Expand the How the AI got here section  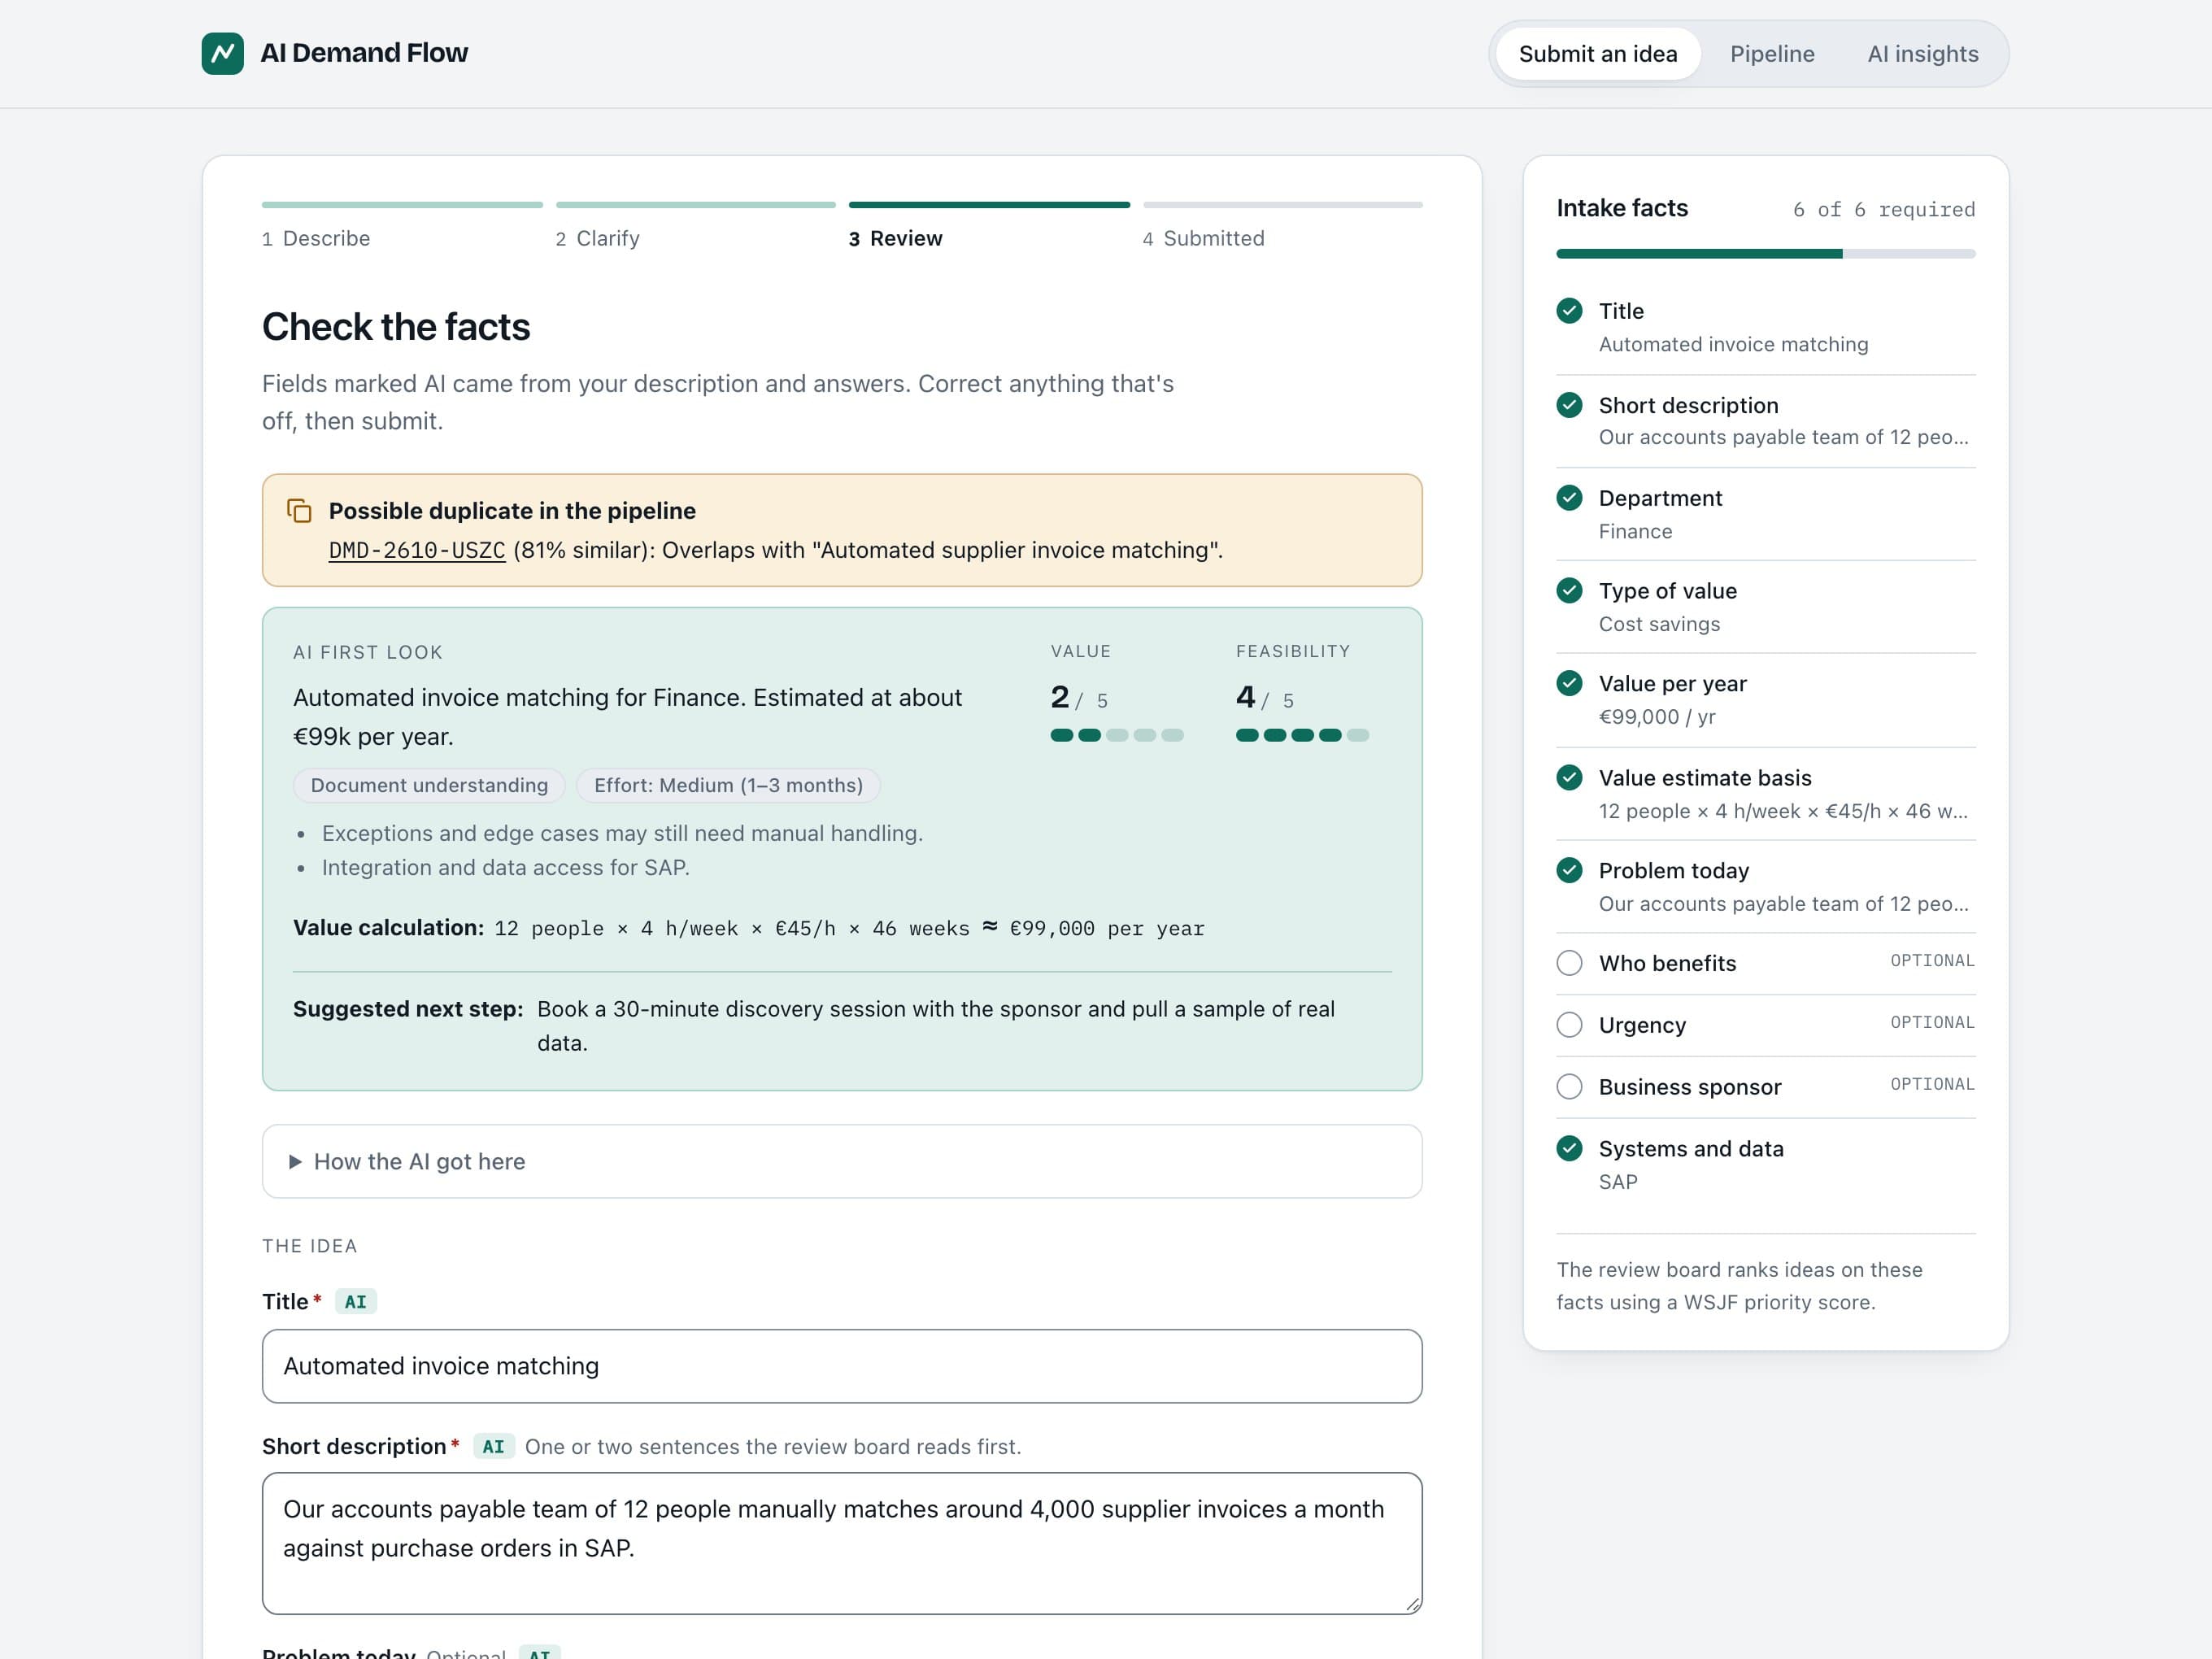842,1162
